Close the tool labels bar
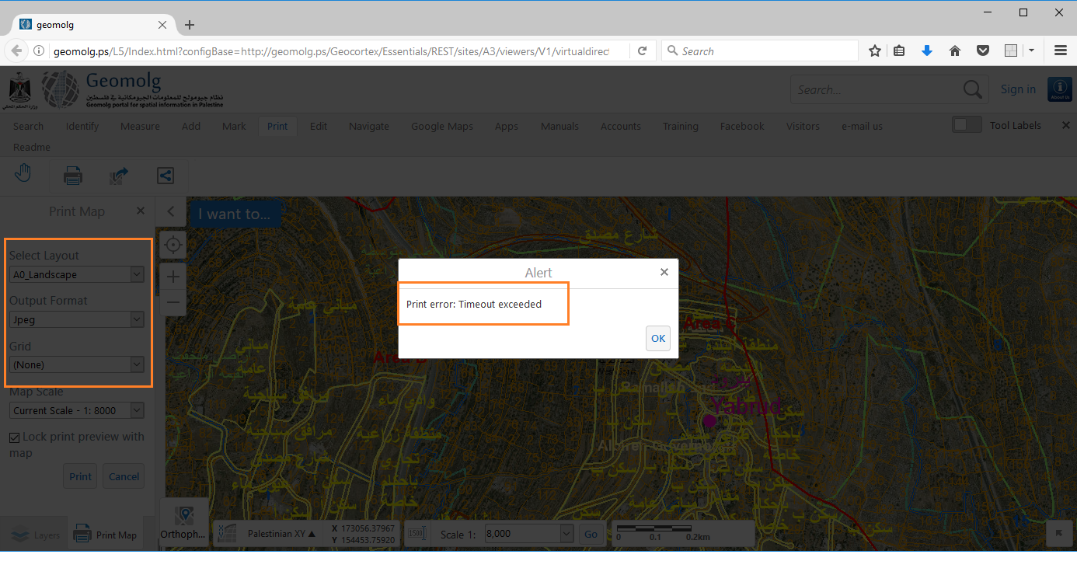1077x575 pixels. [x=1066, y=125]
